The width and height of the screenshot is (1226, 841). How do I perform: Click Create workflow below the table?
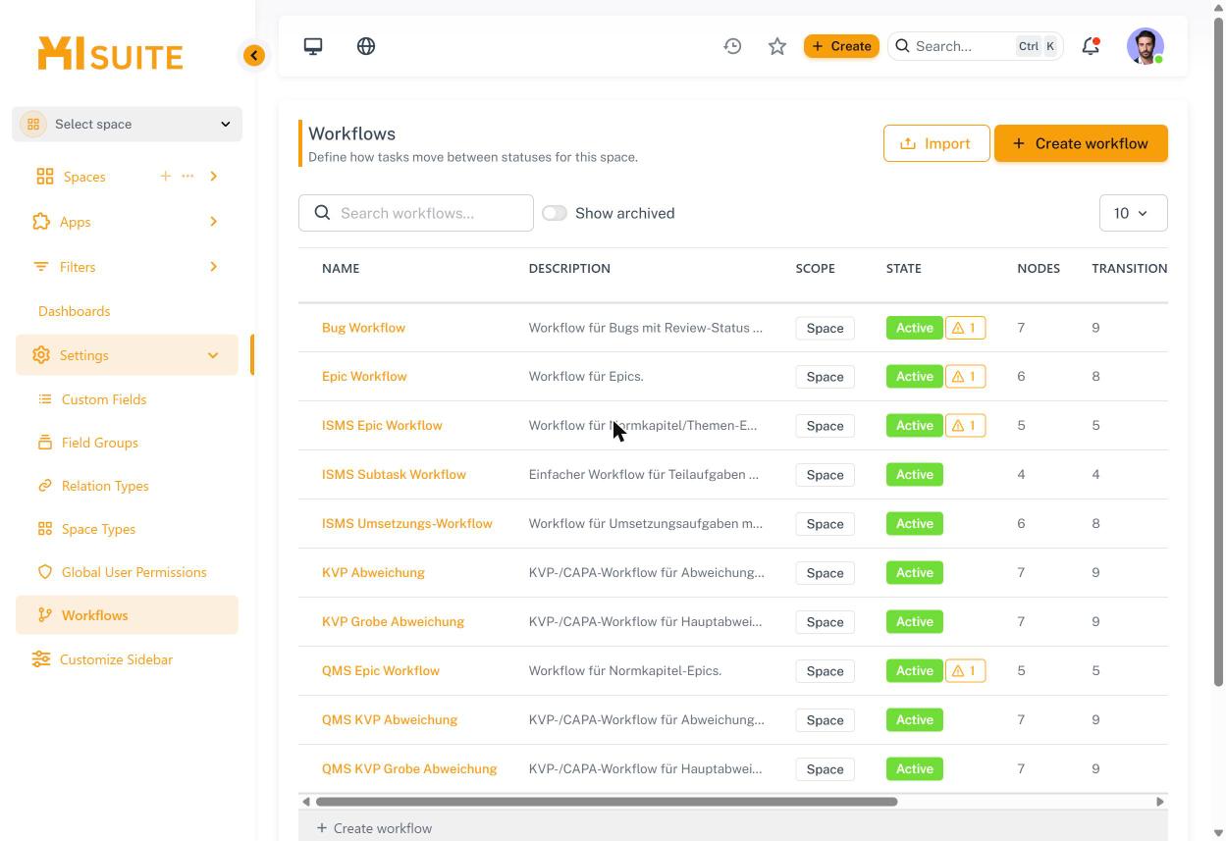[374, 828]
